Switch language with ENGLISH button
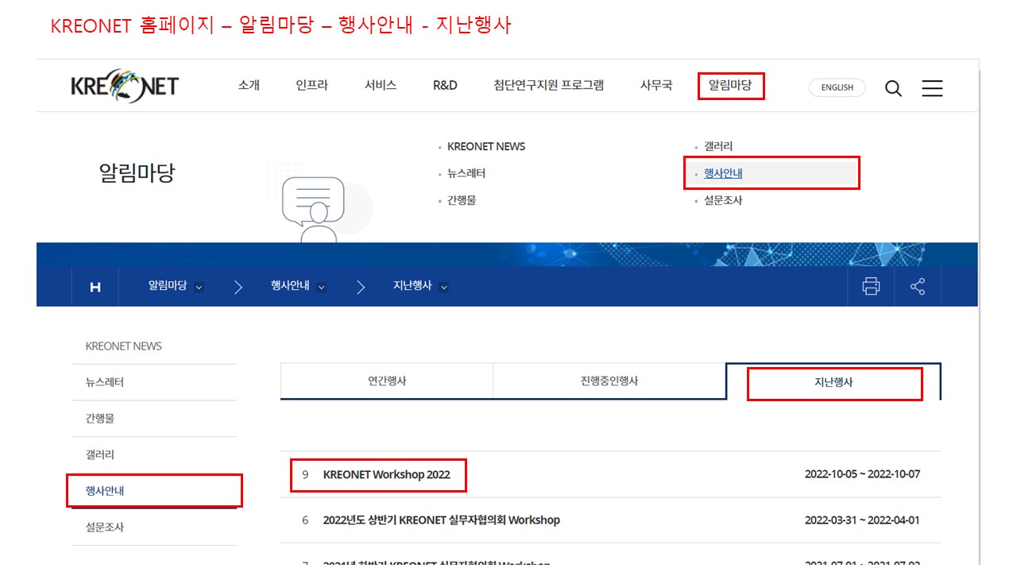This screenshot has width=1017, height=572. [837, 87]
